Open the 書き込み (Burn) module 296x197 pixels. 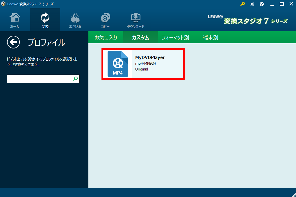click(x=75, y=20)
